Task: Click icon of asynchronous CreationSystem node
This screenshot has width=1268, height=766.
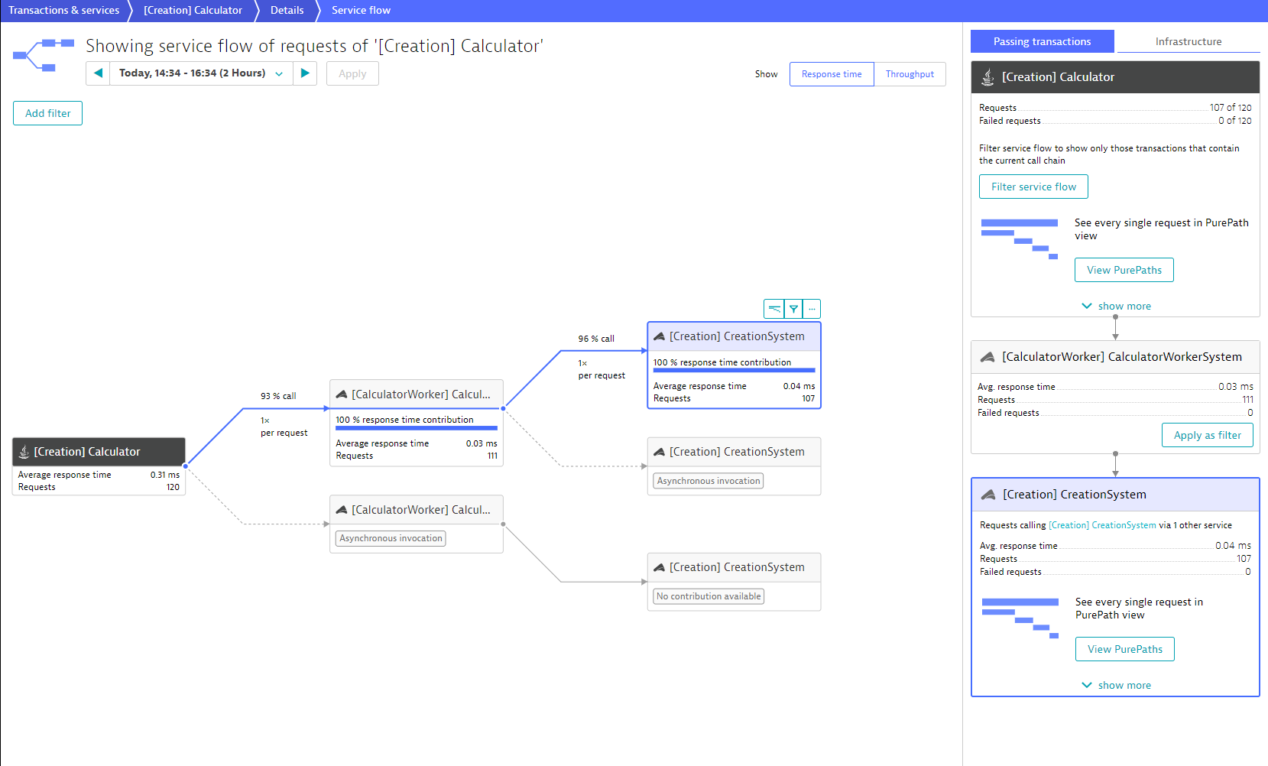Action: 660,452
